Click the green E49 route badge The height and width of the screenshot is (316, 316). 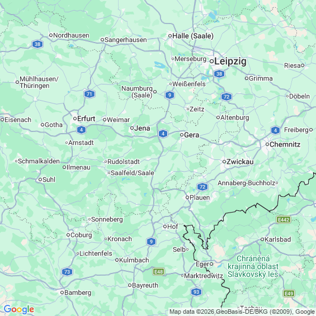pos(289,293)
